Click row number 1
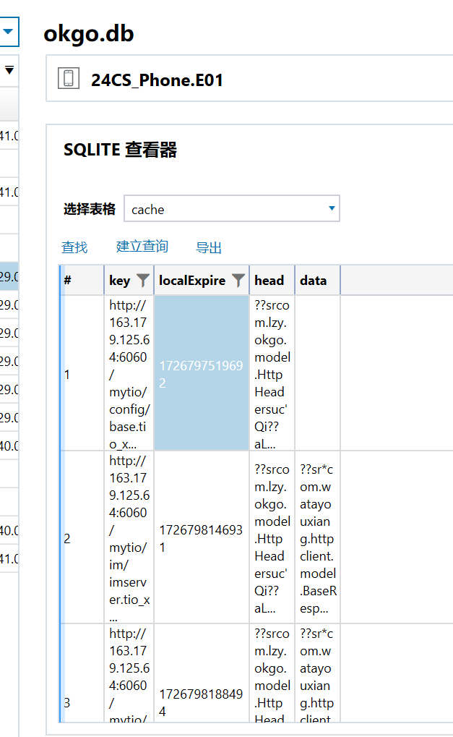 tap(67, 375)
